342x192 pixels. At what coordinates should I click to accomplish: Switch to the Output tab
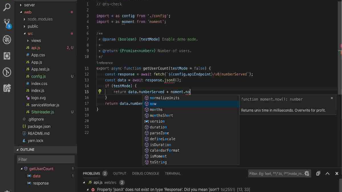pyautogui.click(x=120, y=174)
